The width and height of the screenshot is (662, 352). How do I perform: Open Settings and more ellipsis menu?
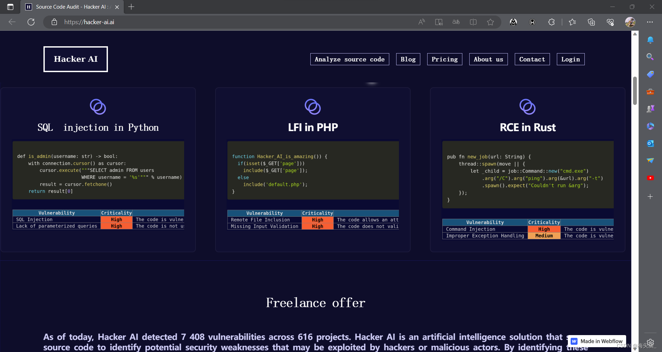click(650, 22)
